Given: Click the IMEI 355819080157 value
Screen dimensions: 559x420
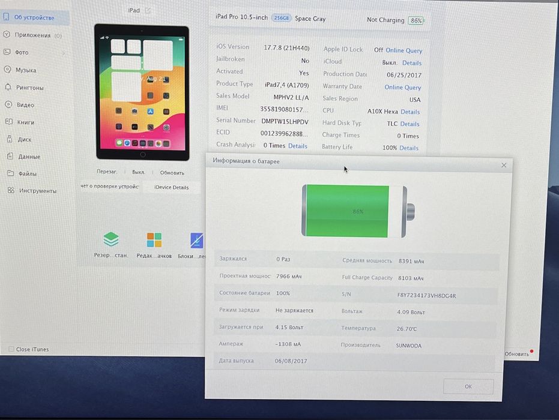Looking at the screenshot, I should [x=284, y=109].
